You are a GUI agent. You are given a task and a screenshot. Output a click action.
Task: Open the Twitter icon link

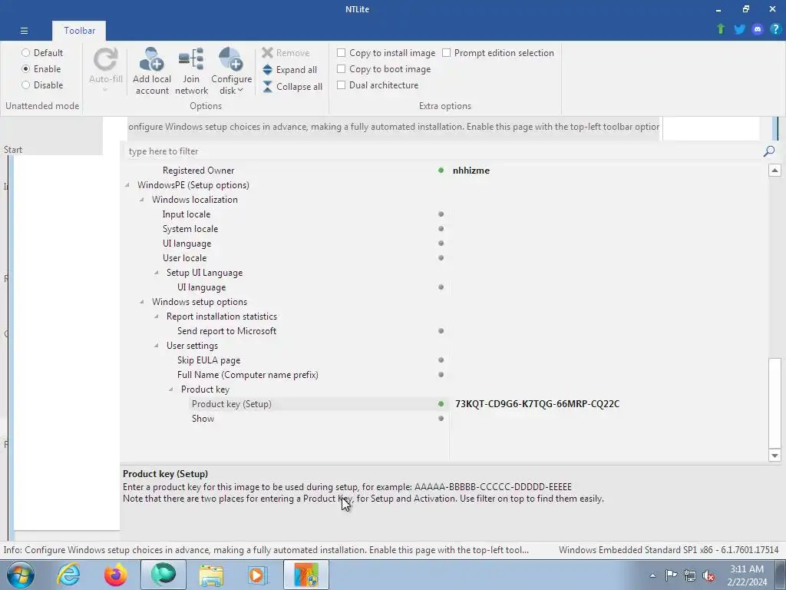click(739, 29)
